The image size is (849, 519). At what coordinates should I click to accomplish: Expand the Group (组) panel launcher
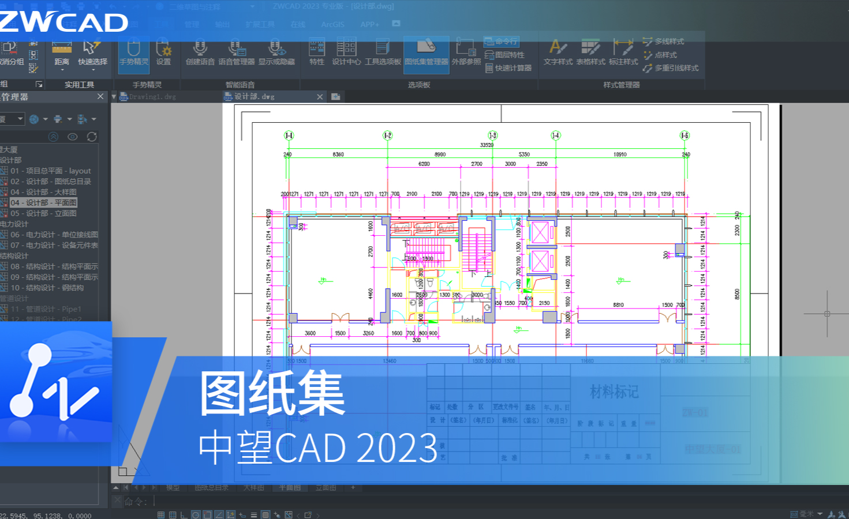(39, 84)
